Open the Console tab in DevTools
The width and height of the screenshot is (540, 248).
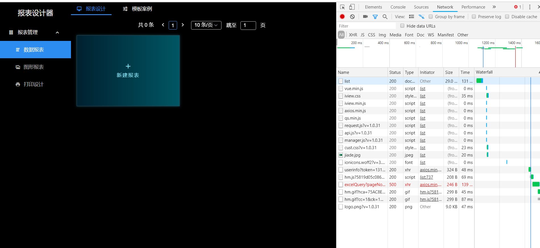pos(398,7)
